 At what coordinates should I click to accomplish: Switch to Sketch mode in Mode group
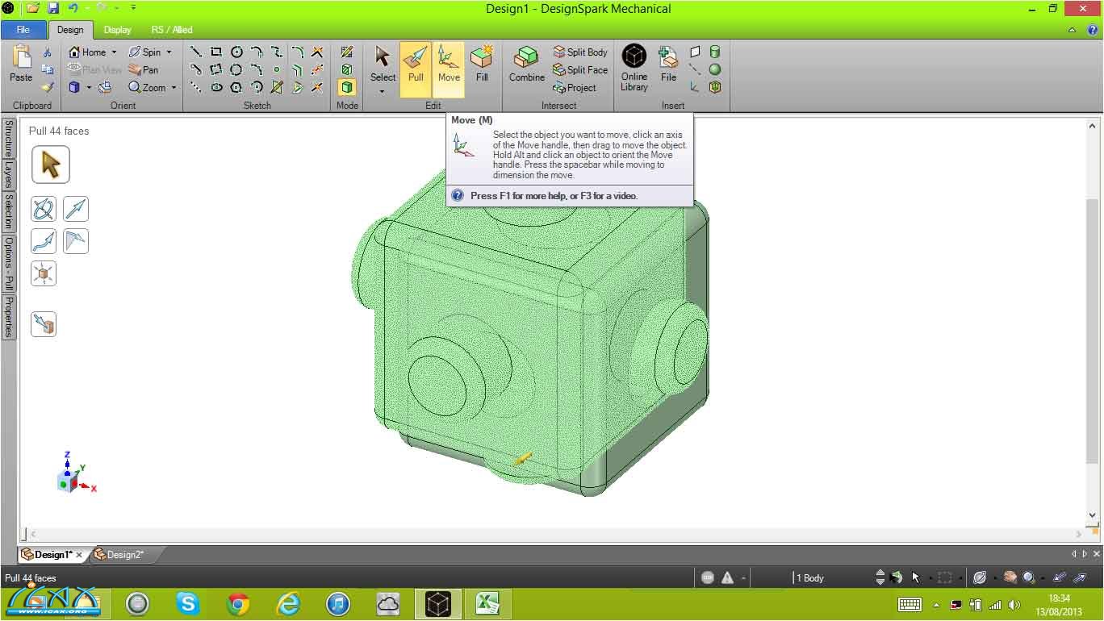tap(347, 52)
